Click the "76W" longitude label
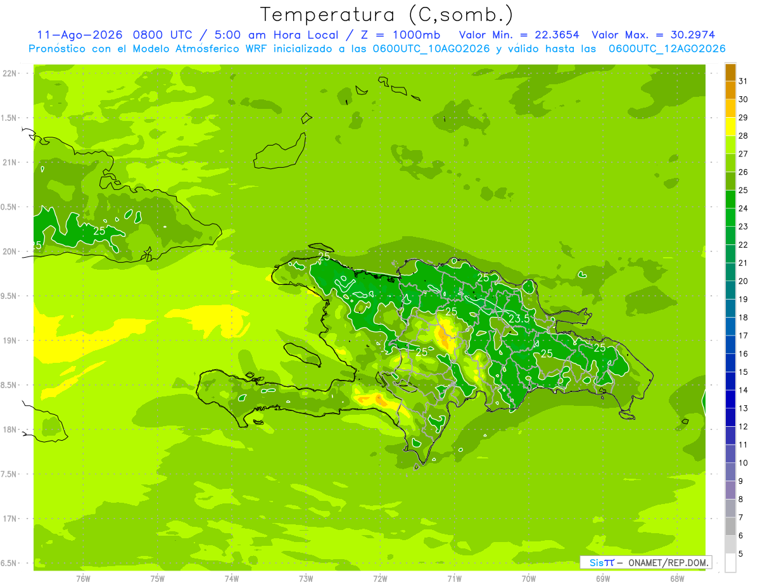 (x=83, y=578)
